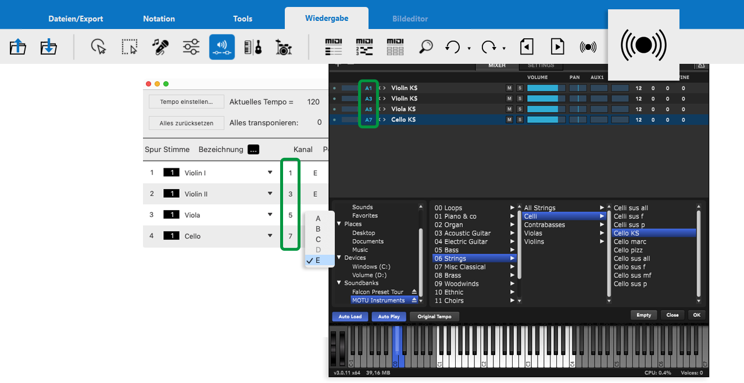Screen dimensions: 744x383
Task: Mute the Cello KS mixer channel
Action: pyautogui.click(x=509, y=120)
